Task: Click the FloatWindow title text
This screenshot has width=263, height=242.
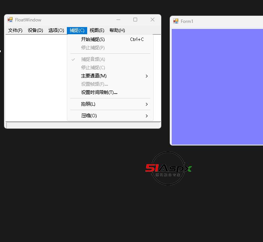Action: click(28, 20)
